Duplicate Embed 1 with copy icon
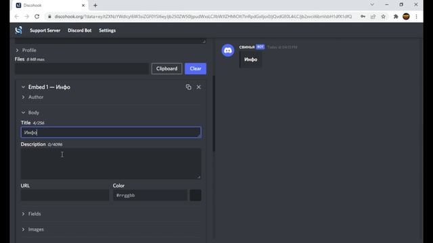Screen dimensions: 433x243 pos(188,87)
